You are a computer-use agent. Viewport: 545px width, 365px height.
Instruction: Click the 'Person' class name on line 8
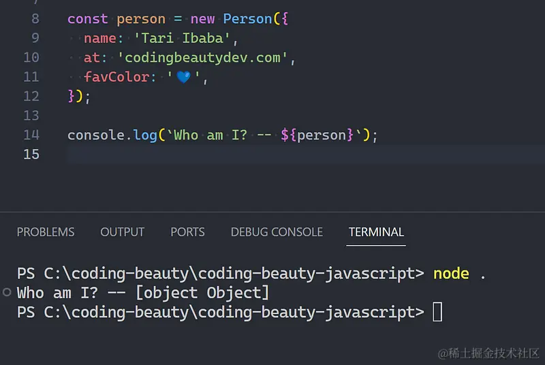click(247, 19)
